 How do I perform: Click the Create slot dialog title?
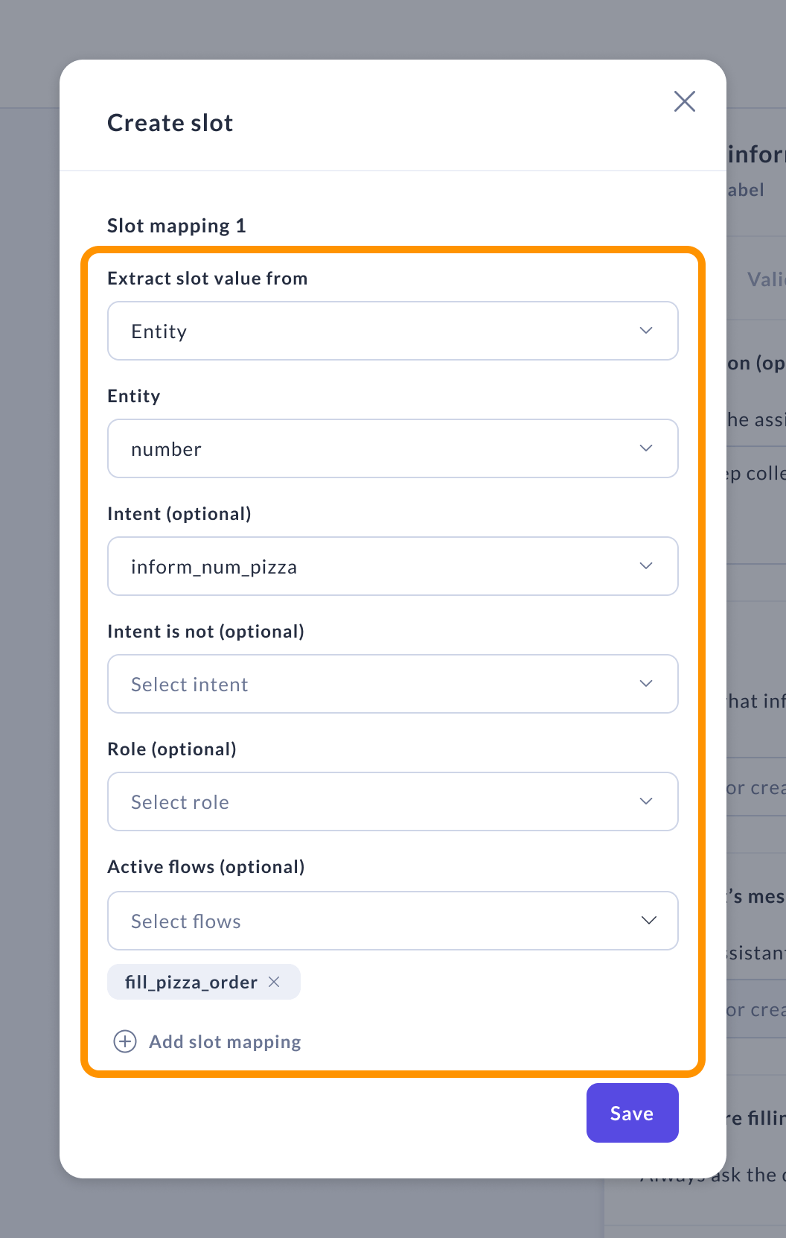(170, 123)
